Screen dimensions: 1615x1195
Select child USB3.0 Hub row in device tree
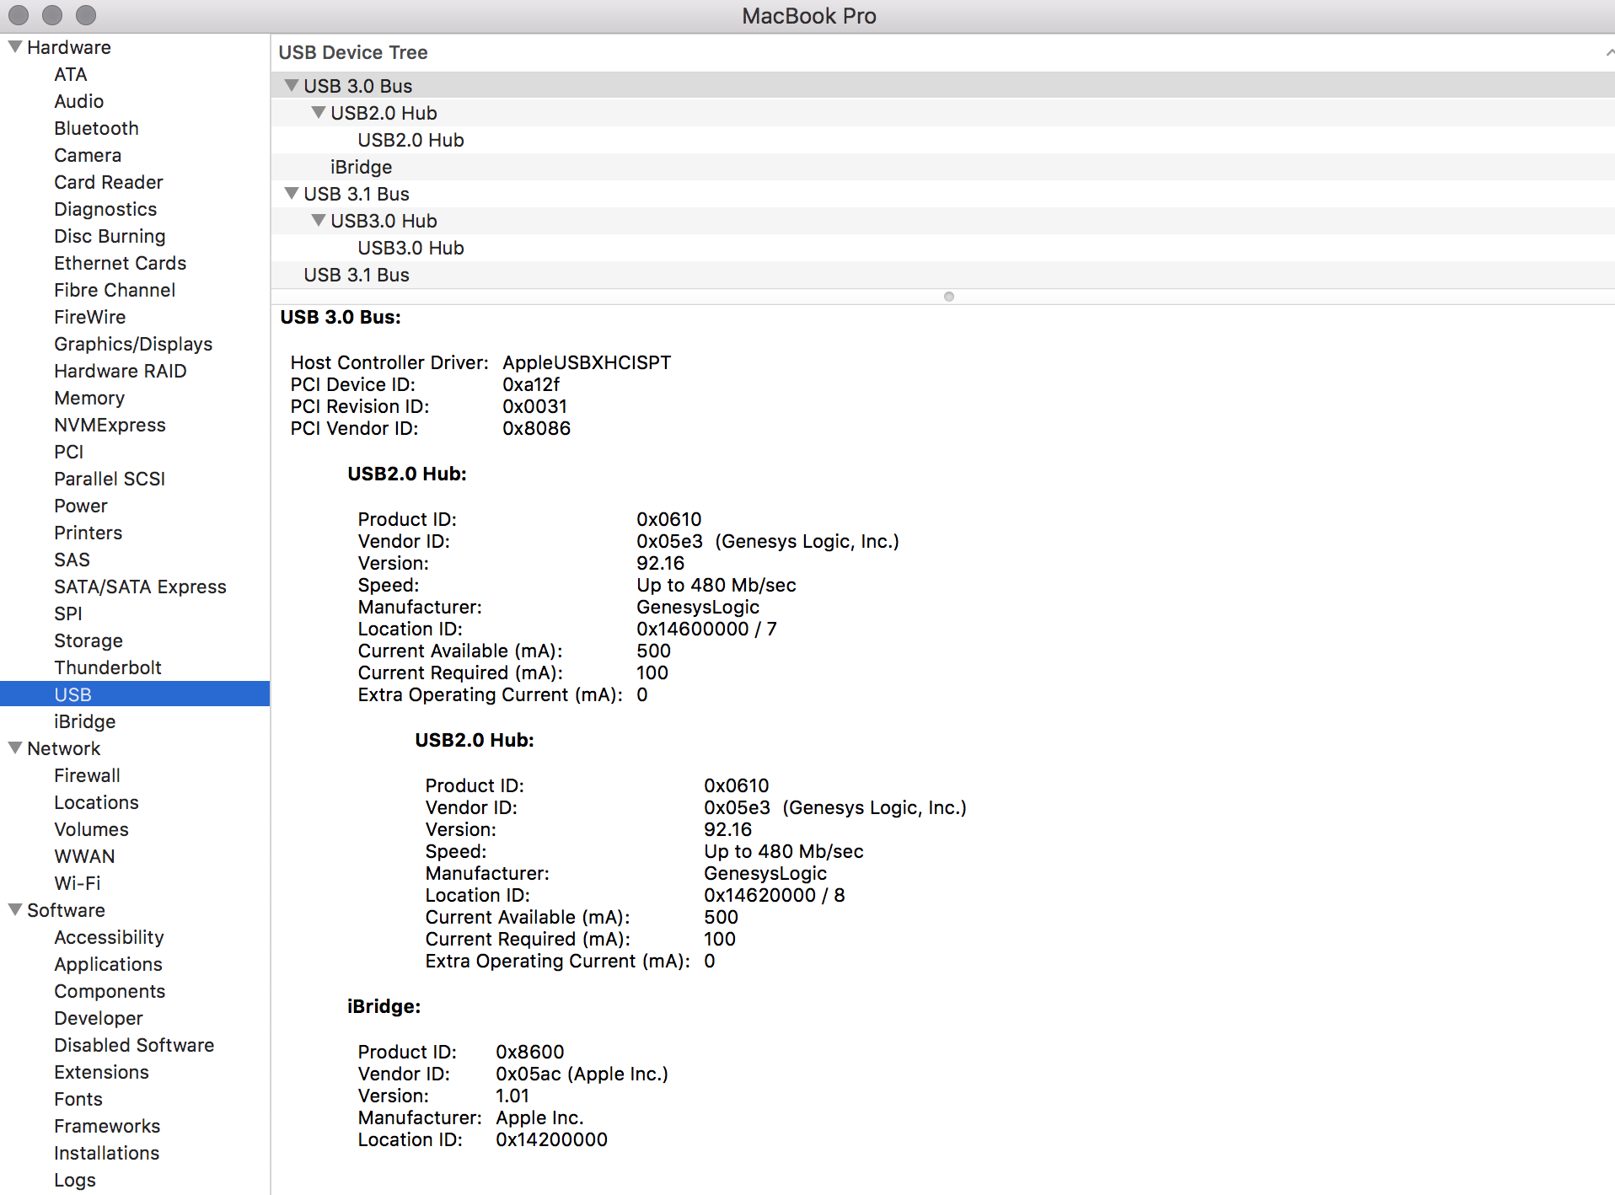click(x=942, y=248)
